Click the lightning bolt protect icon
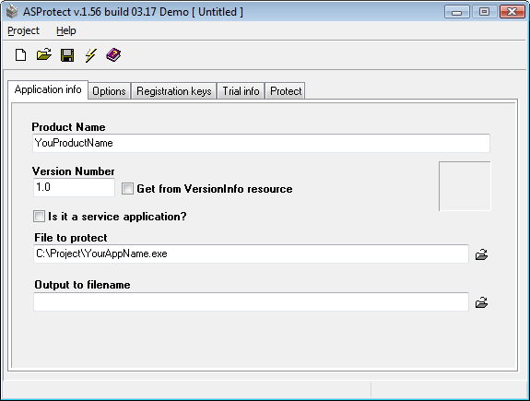Viewport: 530px width, 401px height. 90,55
